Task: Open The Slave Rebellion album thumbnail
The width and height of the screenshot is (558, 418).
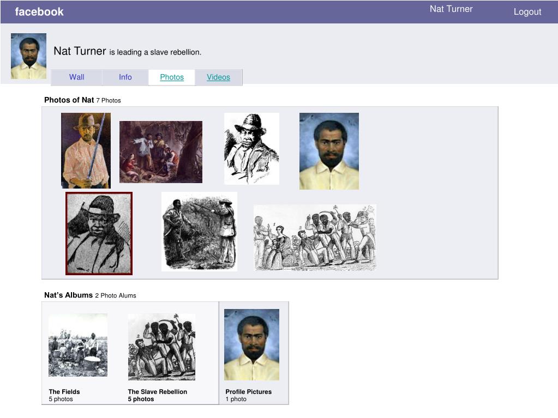Action: (161, 347)
